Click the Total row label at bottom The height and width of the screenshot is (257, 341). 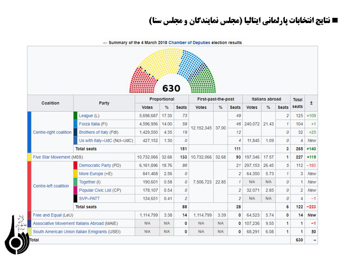(34, 240)
